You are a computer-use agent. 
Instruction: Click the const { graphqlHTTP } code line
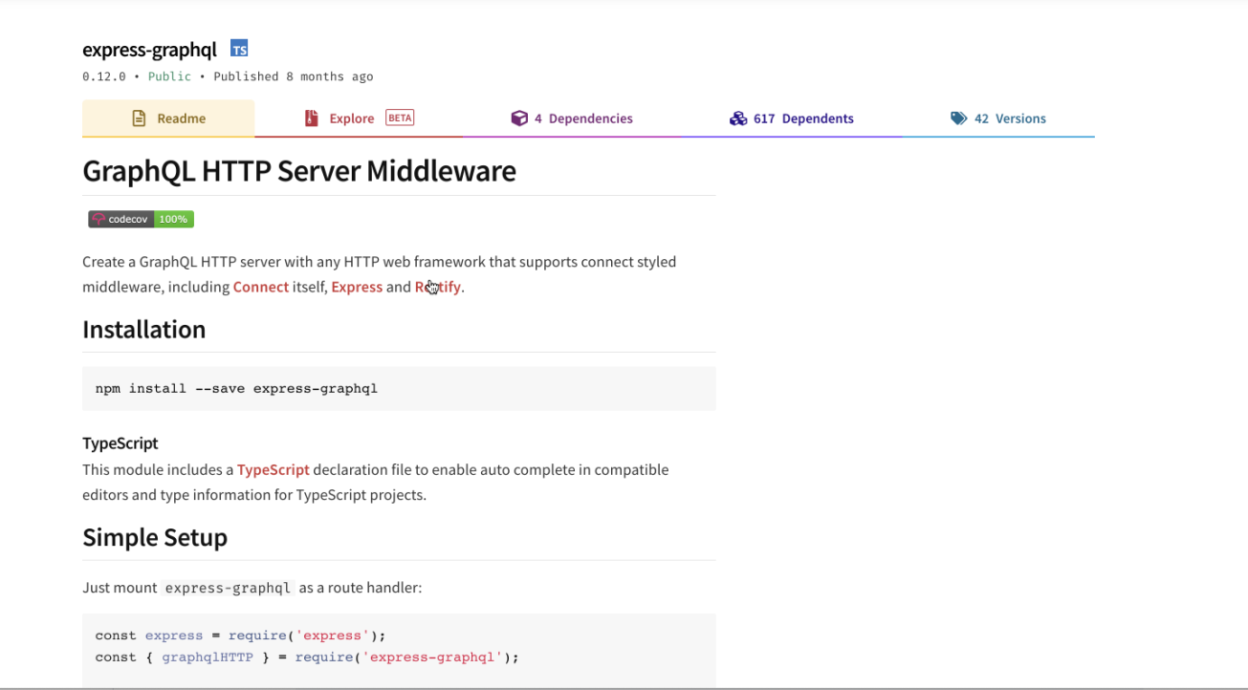[307, 658]
